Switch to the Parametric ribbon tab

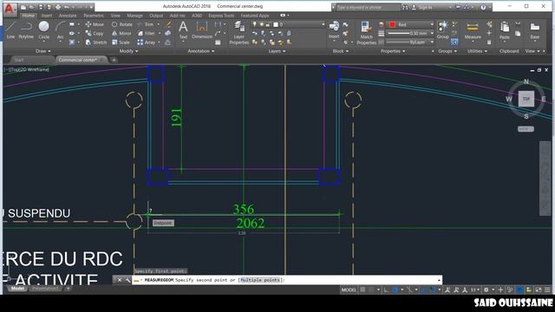pyautogui.click(x=94, y=16)
